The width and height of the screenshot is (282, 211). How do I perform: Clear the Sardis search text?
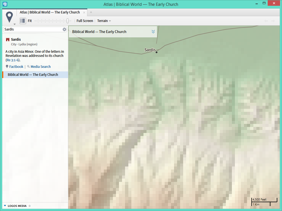pos(64,29)
